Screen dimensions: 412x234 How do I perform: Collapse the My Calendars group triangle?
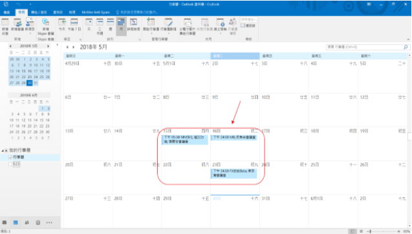tap(3, 151)
